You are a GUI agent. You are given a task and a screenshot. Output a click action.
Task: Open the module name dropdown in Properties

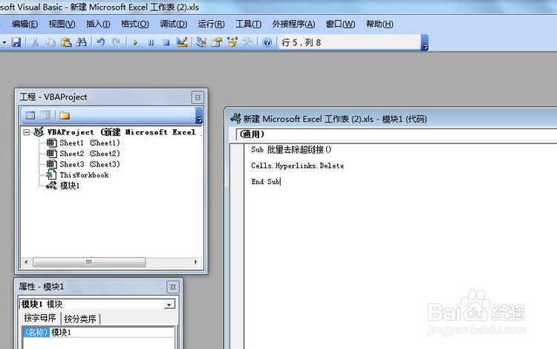pyautogui.click(x=169, y=304)
